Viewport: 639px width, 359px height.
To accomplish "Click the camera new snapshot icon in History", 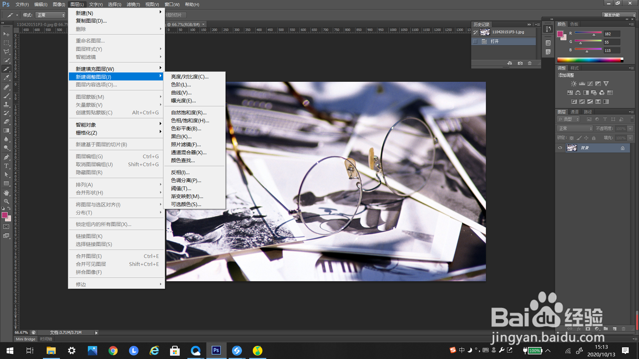I will click(520, 63).
